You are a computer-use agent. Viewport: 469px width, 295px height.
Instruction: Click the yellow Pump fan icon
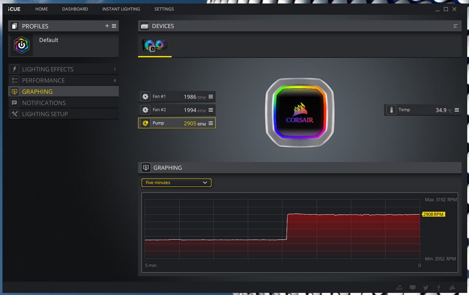pos(145,123)
